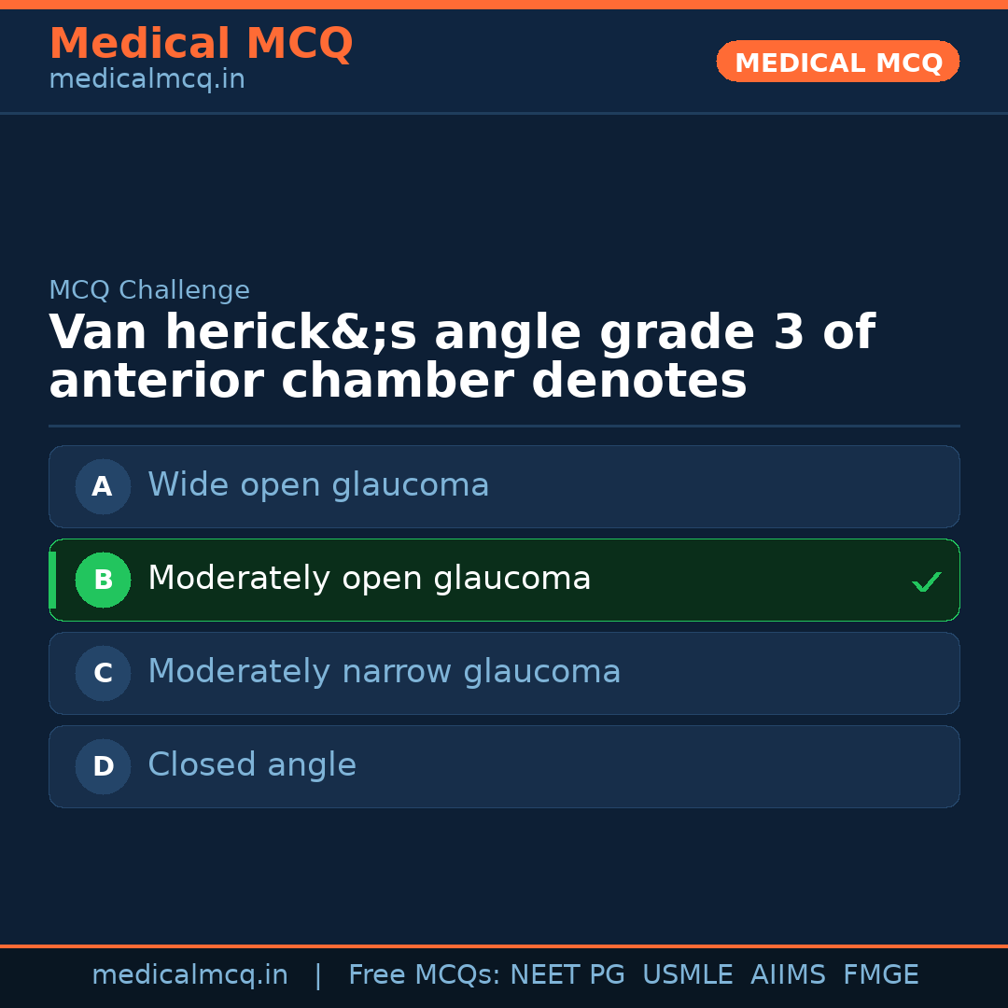Click the orange MEDICAL MCQ badge
The image size is (1008, 1008).
(x=837, y=62)
